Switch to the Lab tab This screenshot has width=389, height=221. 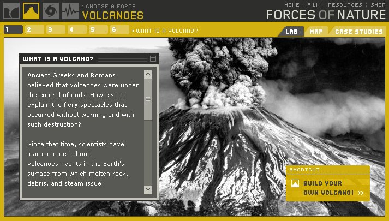pyautogui.click(x=291, y=32)
